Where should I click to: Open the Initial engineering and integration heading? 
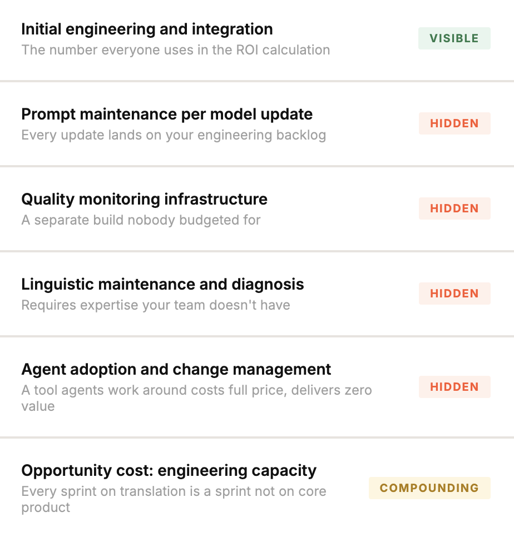pyautogui.click(x=147, y=29)
